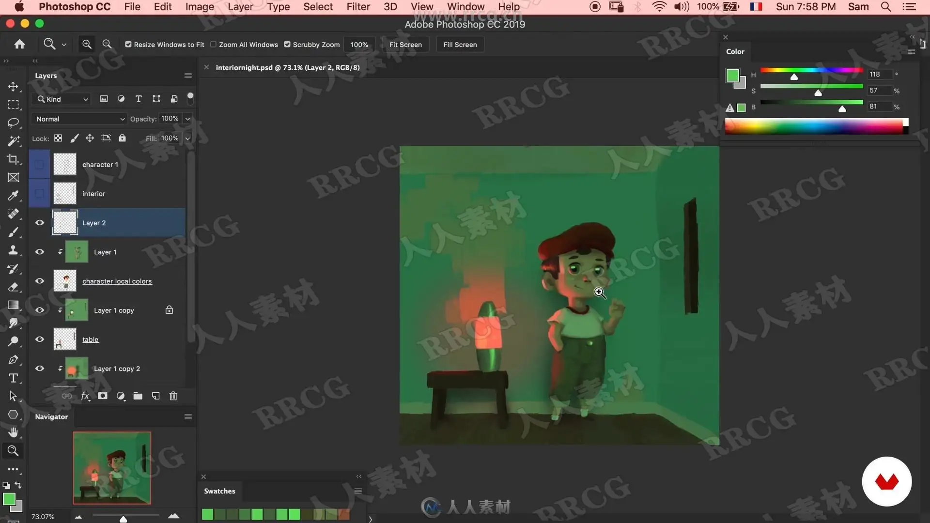
Task: Select the Horizontal Type tool
Action: [13, 378]
